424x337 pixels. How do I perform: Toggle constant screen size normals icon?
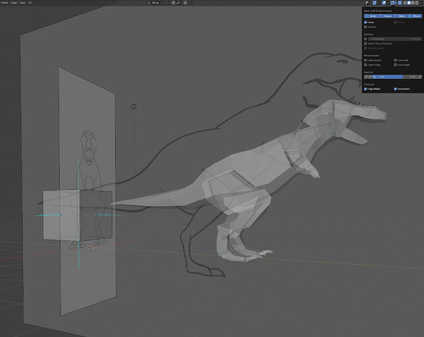click(420, 77)
